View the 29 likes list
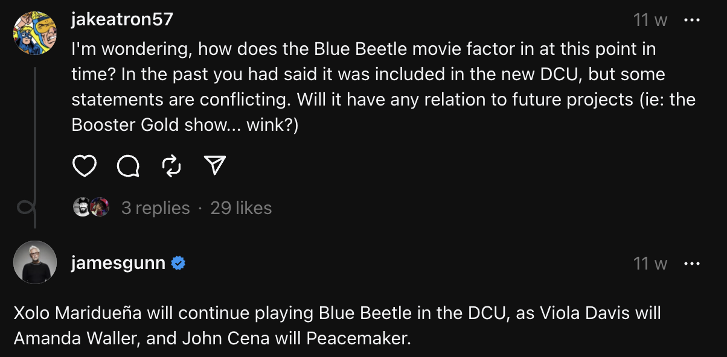The image size is (727, 357). [241, 208]
